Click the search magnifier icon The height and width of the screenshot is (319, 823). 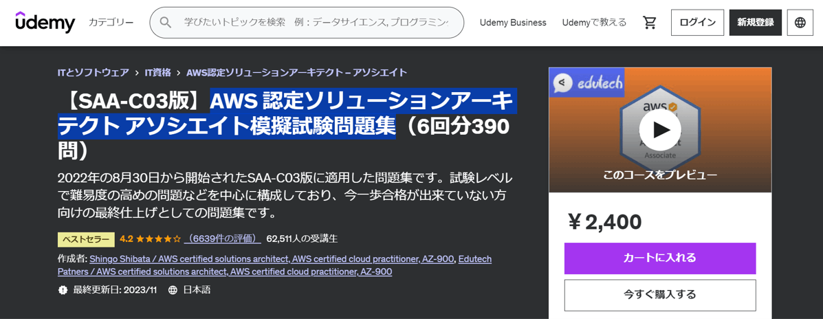[165, 23]
